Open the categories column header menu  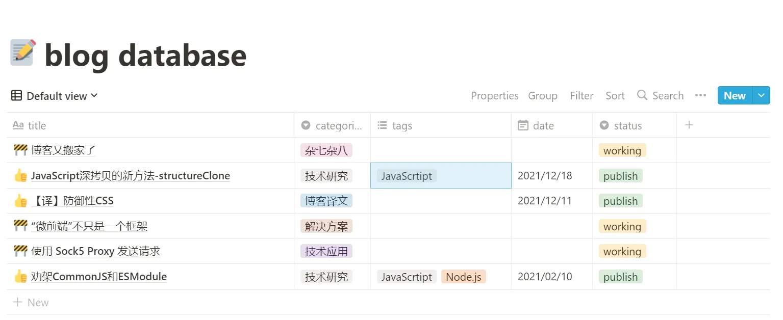(332, 125)
